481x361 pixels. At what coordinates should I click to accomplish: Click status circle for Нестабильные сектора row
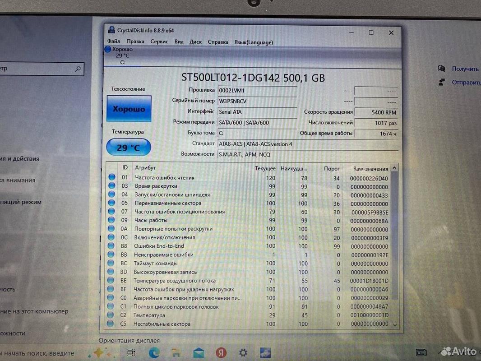111,324
